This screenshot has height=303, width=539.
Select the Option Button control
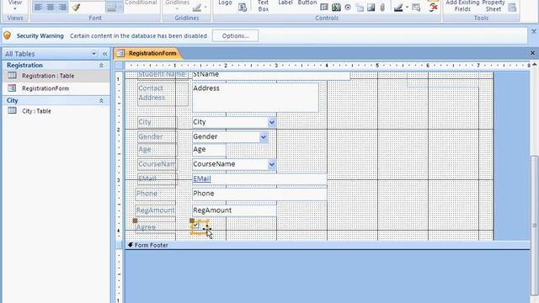pyautogui.click(x=348, y=7)
